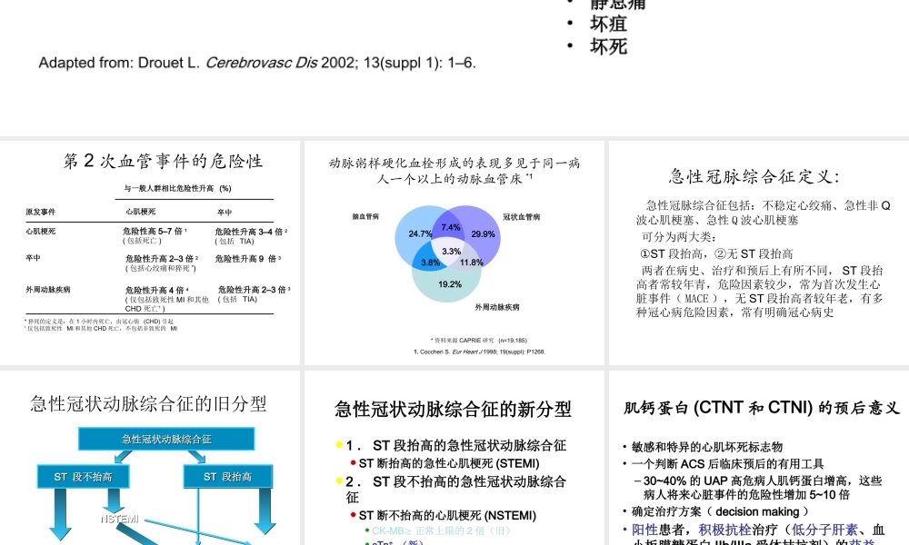Select the肌钙蛋白 prognosis slide thumbnail

(759, 454)
